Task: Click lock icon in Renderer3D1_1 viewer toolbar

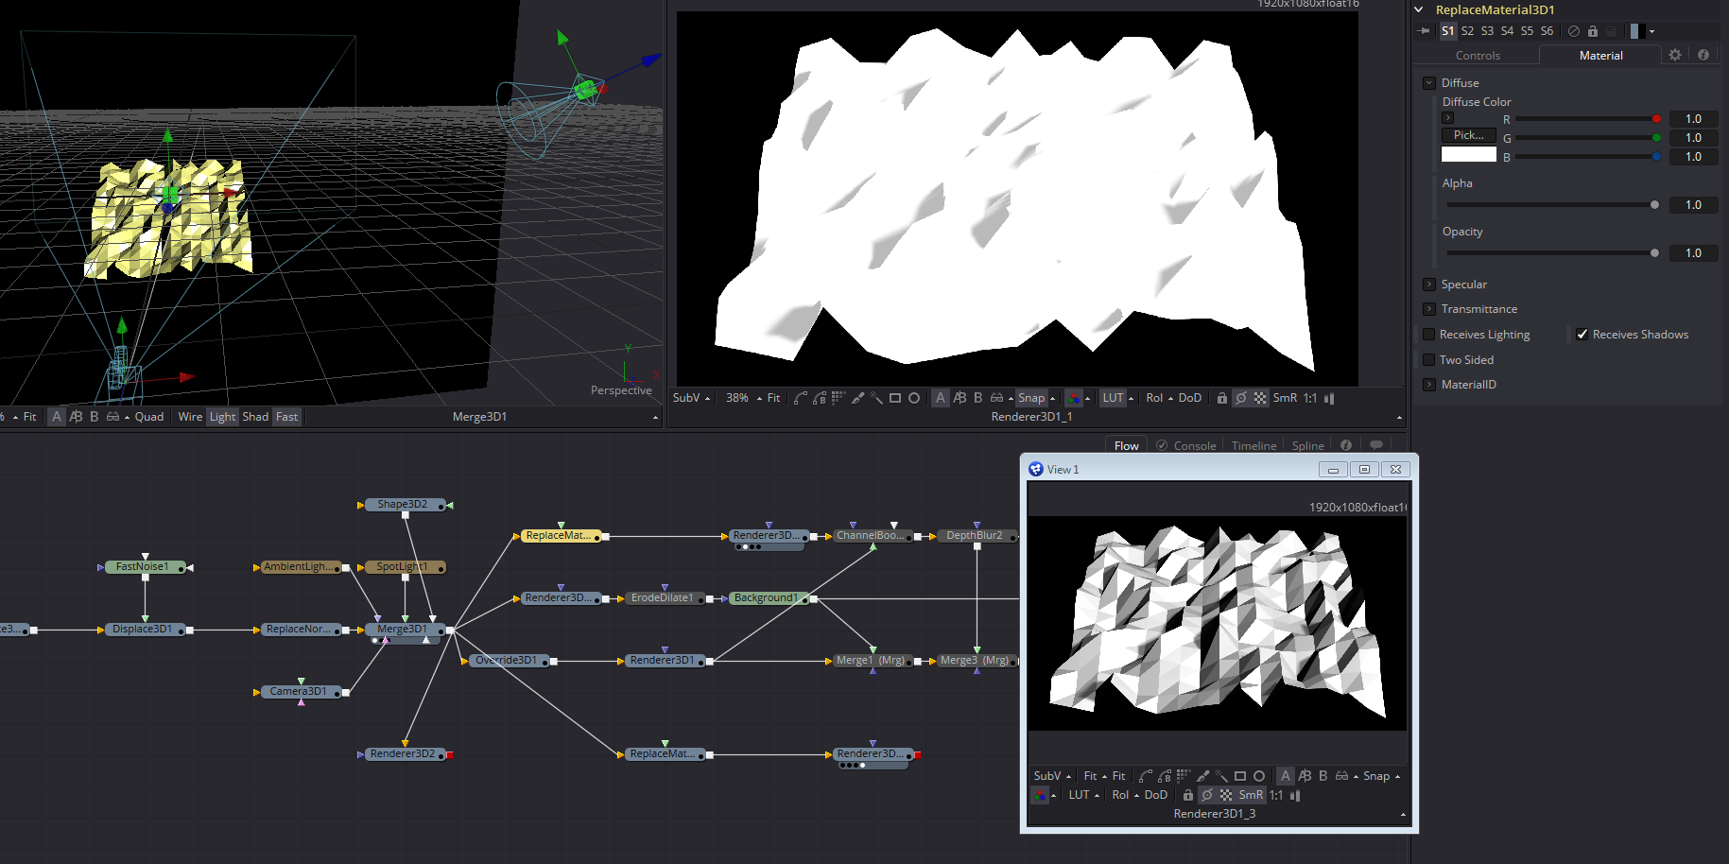Action: tap(1222, 398)
